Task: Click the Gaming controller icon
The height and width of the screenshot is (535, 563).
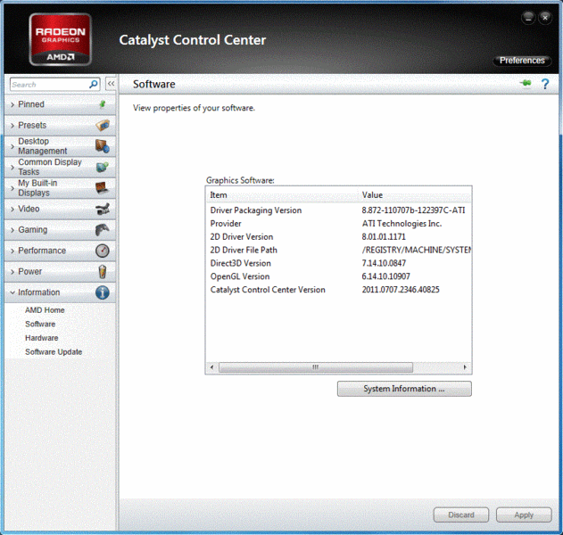Action: (103, 230)
